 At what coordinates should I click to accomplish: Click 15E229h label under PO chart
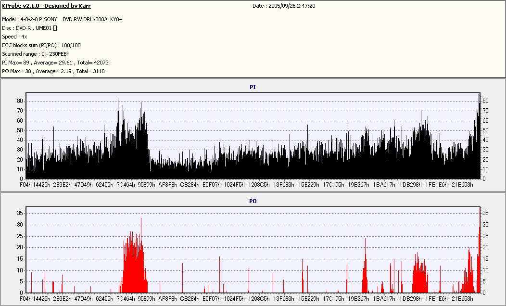[x=308, y=299]
